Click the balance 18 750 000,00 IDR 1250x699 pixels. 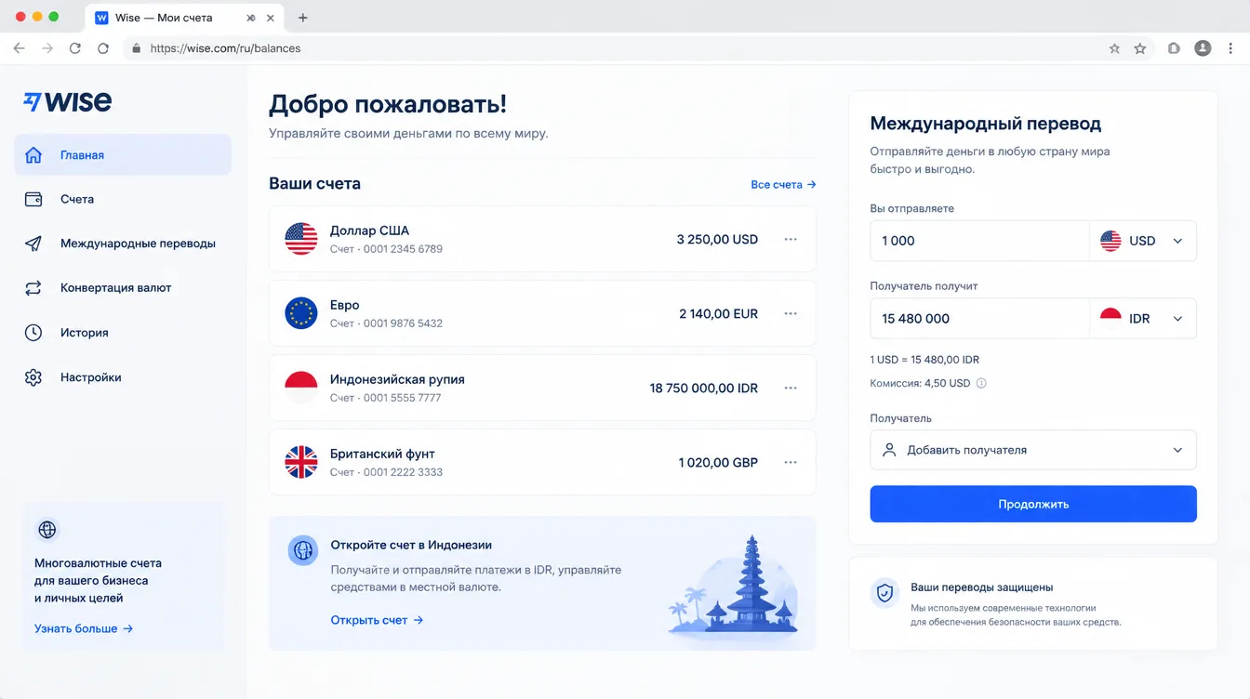click(704, 388)
